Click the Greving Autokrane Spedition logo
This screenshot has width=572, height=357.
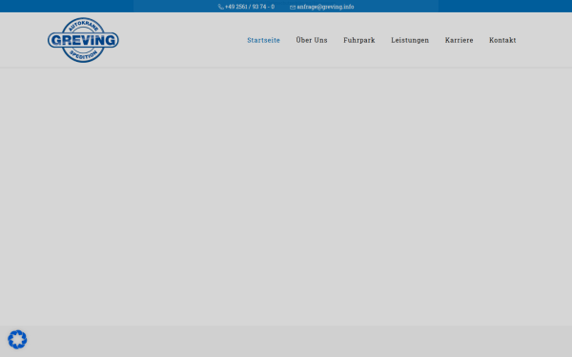coord(83,40)
